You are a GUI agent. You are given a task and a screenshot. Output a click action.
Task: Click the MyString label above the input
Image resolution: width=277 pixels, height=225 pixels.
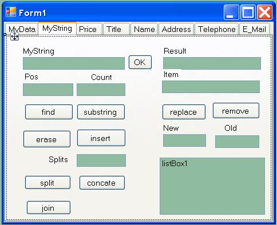pyautogui.click(x=38, y=51)
